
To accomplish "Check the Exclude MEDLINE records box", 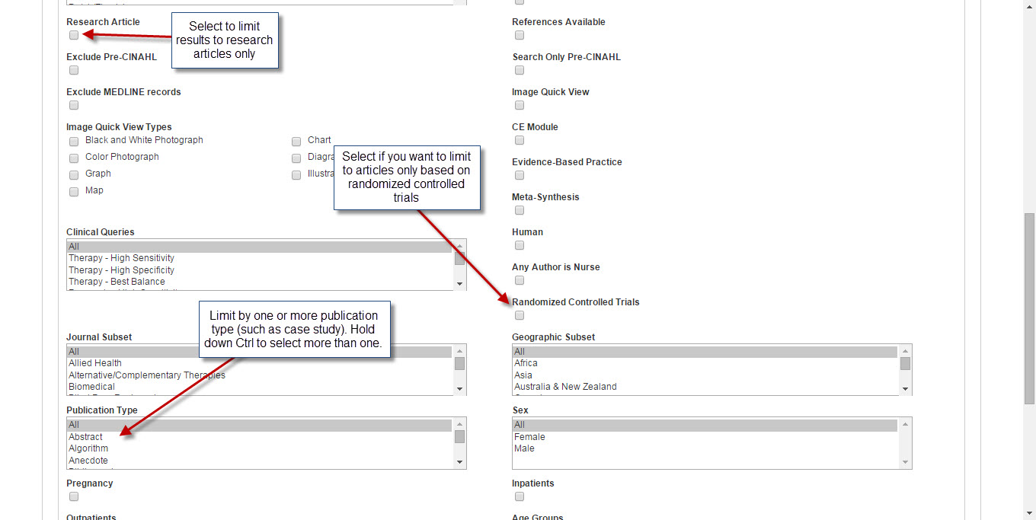I will [74, 105].
